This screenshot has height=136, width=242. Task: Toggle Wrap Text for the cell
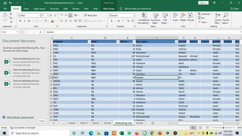[x=91, y=15]
